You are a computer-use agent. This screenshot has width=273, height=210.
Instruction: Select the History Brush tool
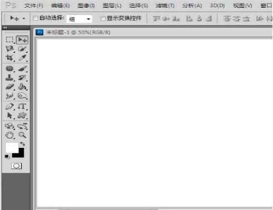click(22, 78)
